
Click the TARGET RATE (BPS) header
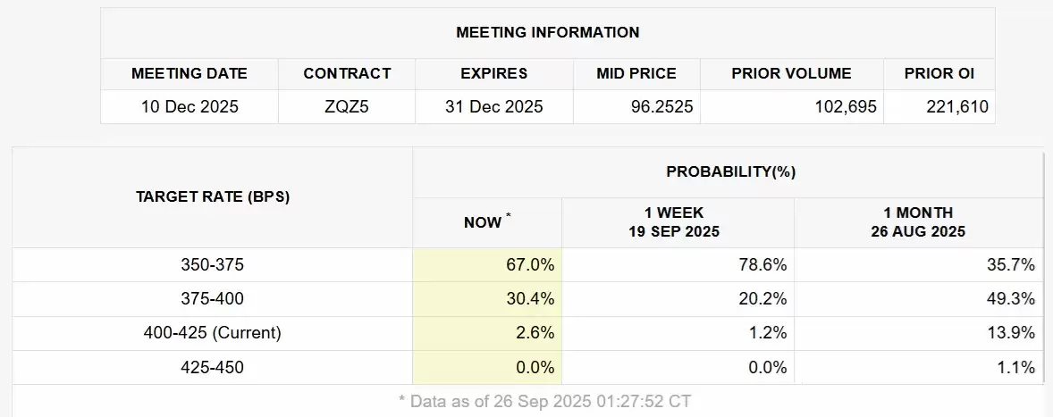[x=212, y=197]
